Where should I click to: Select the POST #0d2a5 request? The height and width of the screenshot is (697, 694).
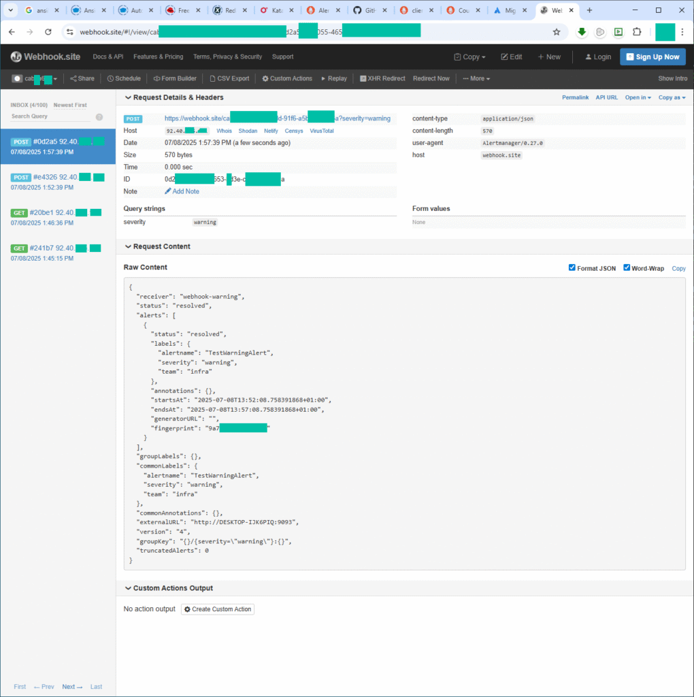[x=58, y=147]
